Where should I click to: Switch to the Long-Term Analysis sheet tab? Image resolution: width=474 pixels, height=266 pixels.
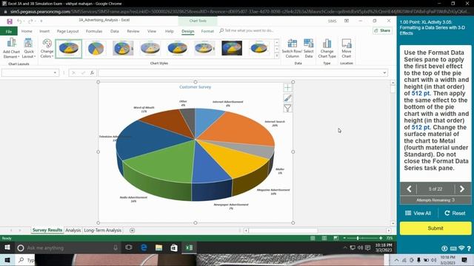coord(102,230)
